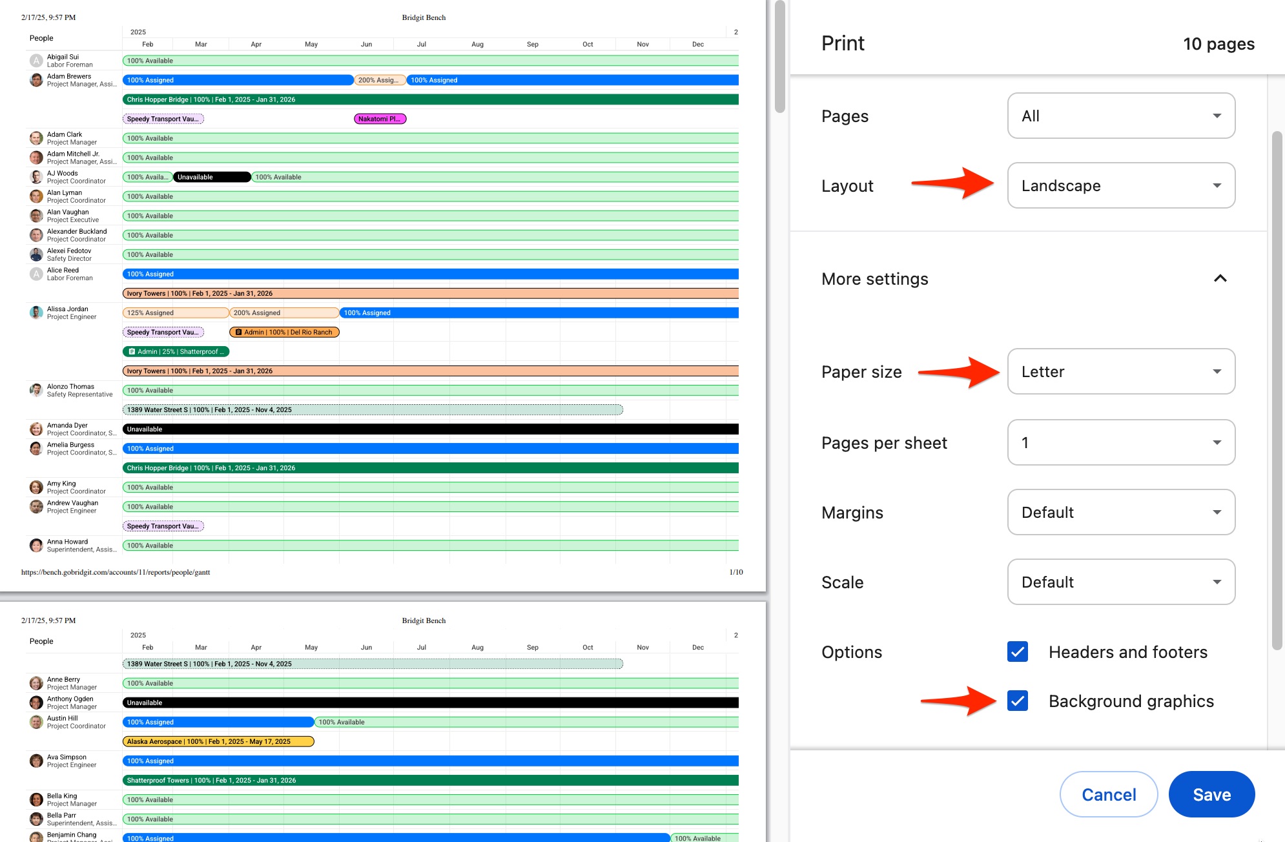Image resolution: width=1285 pixels, height=842 pixels.
Task: Click Anne Berry's profile photo
Action: [x=37, y=683]
